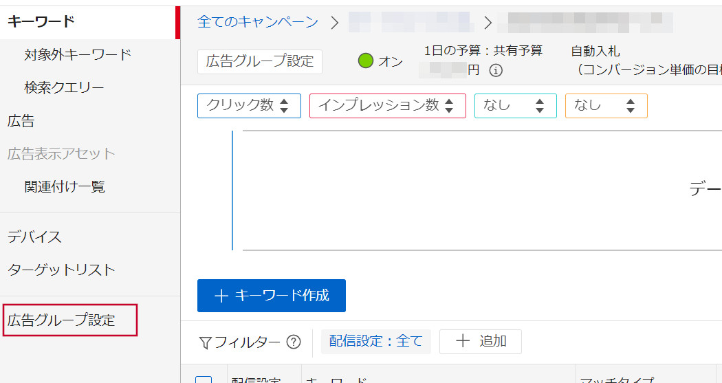This screenshot has height=383, width=722.
Task: Click the info icon next to the budget amount
Action: [496, 70]
